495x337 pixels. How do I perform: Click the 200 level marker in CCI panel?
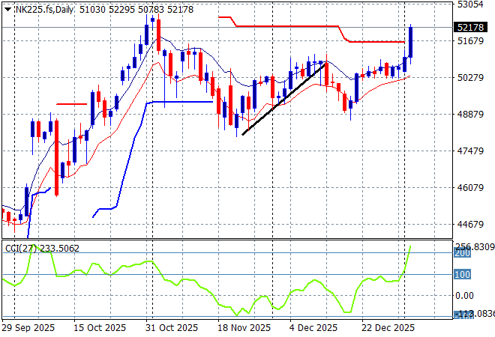point(462,253)
